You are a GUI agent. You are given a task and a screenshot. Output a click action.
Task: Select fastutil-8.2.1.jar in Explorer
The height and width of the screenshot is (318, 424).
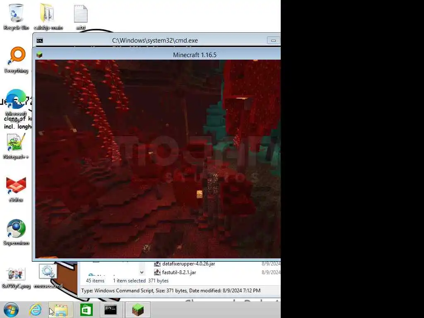point(179,272)
